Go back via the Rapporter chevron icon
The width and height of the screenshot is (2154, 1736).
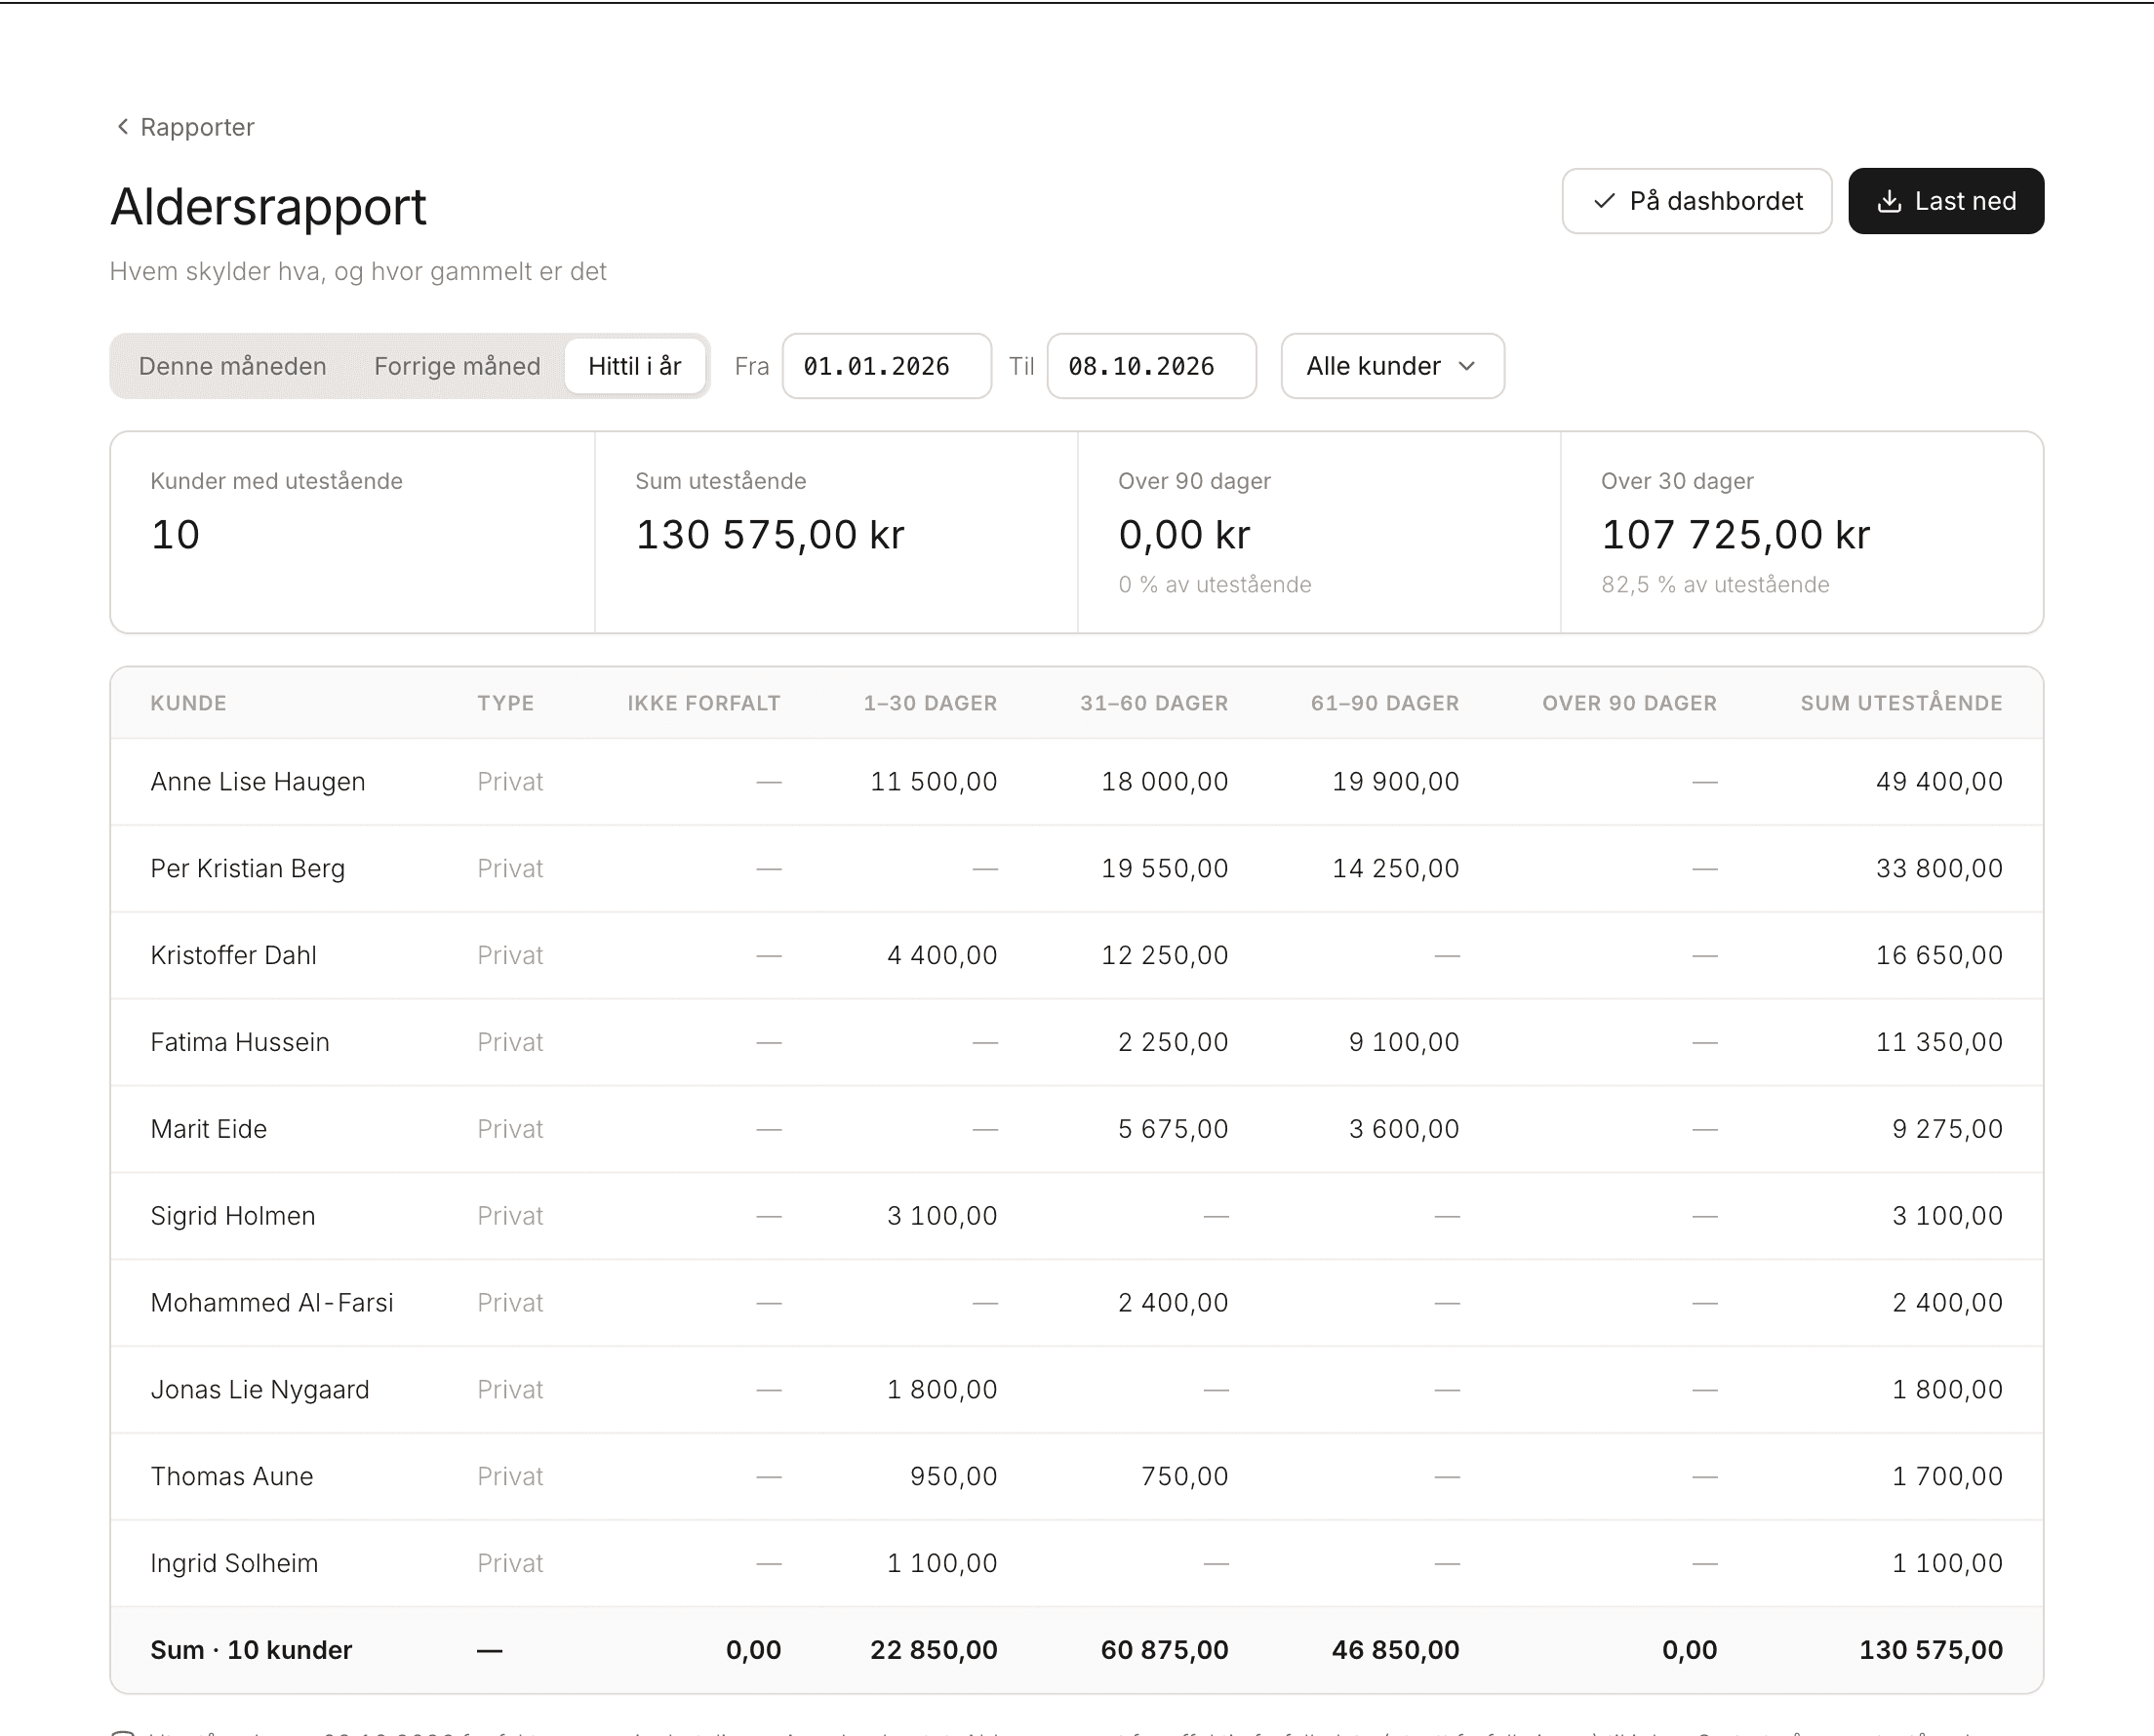(x=123, y=126)
